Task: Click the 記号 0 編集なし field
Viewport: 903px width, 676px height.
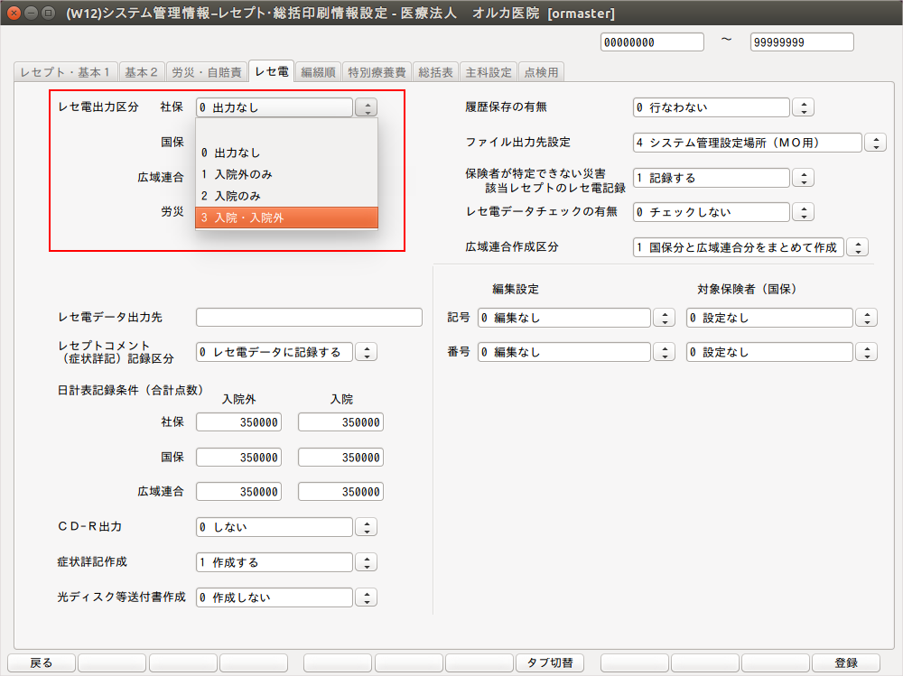Action: (x=564, y=318)
